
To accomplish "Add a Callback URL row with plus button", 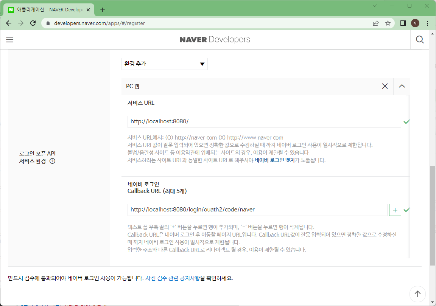I will (x=395, y=210).
